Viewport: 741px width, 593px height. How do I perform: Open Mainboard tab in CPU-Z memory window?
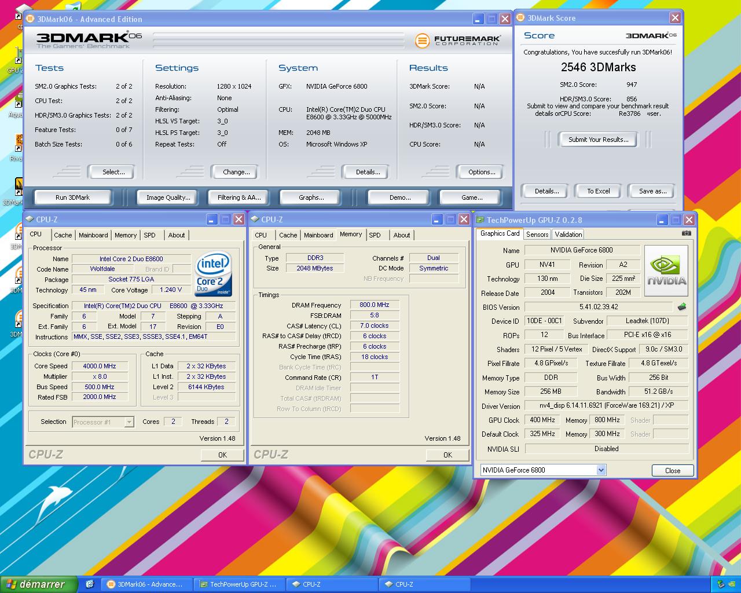pyautogui.click(x=318, y=235)
